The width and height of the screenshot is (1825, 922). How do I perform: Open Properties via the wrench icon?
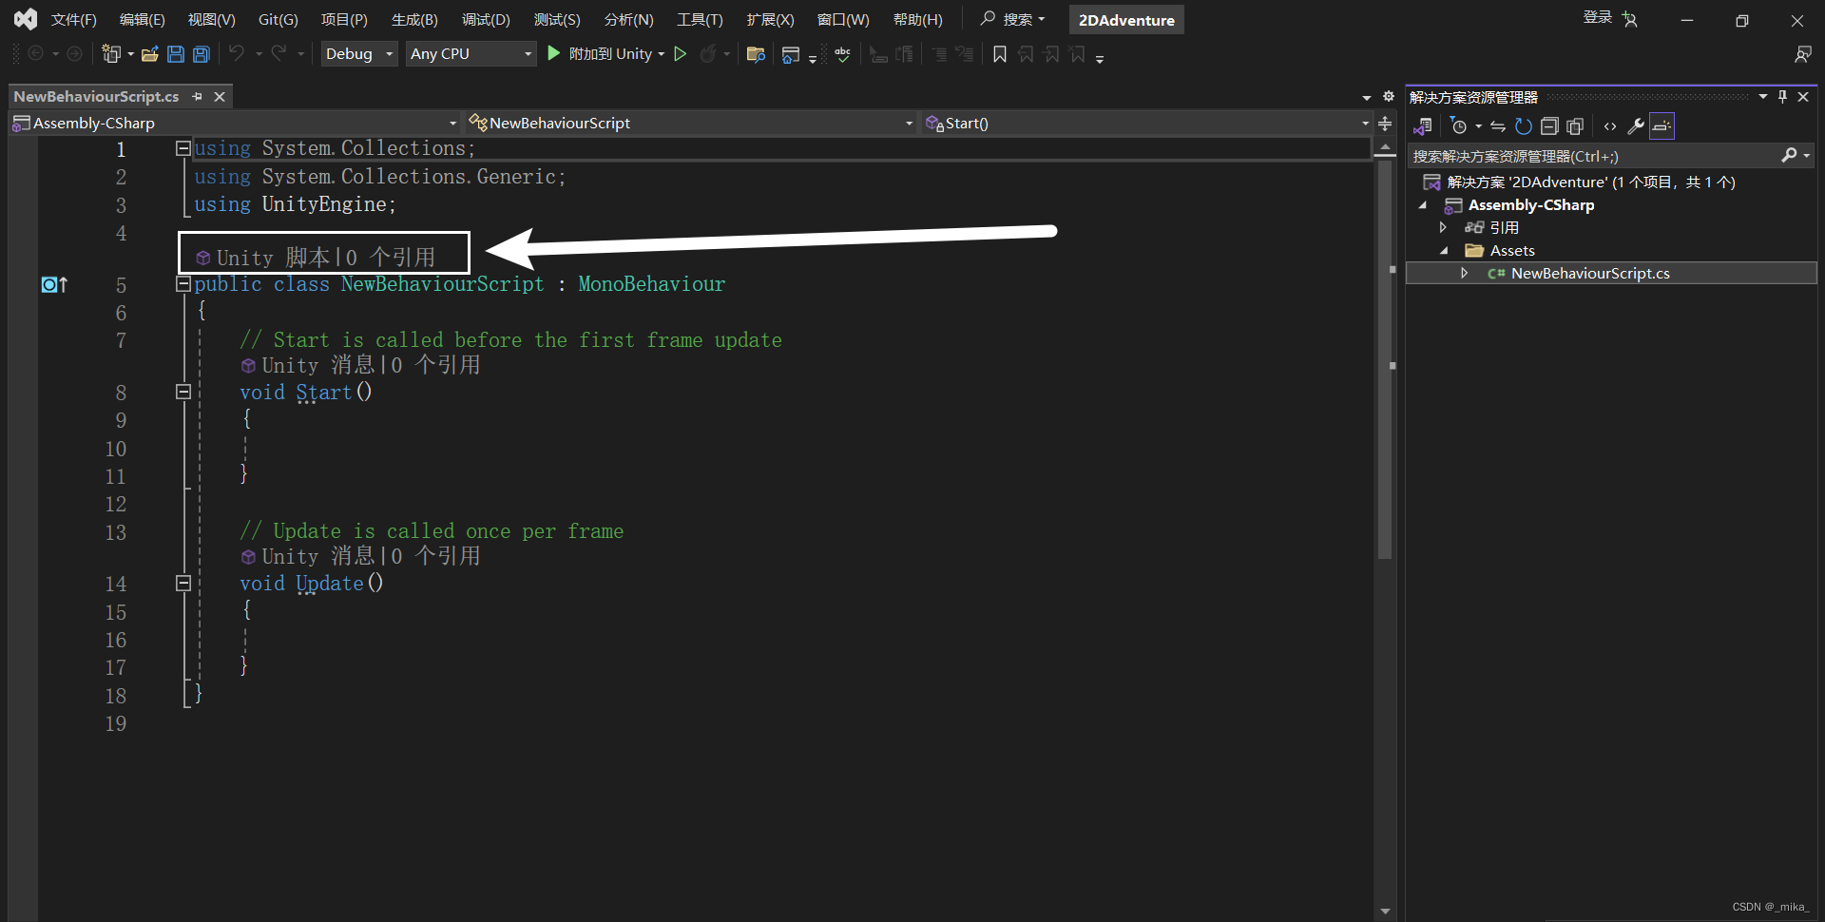tap(1636, 125)
